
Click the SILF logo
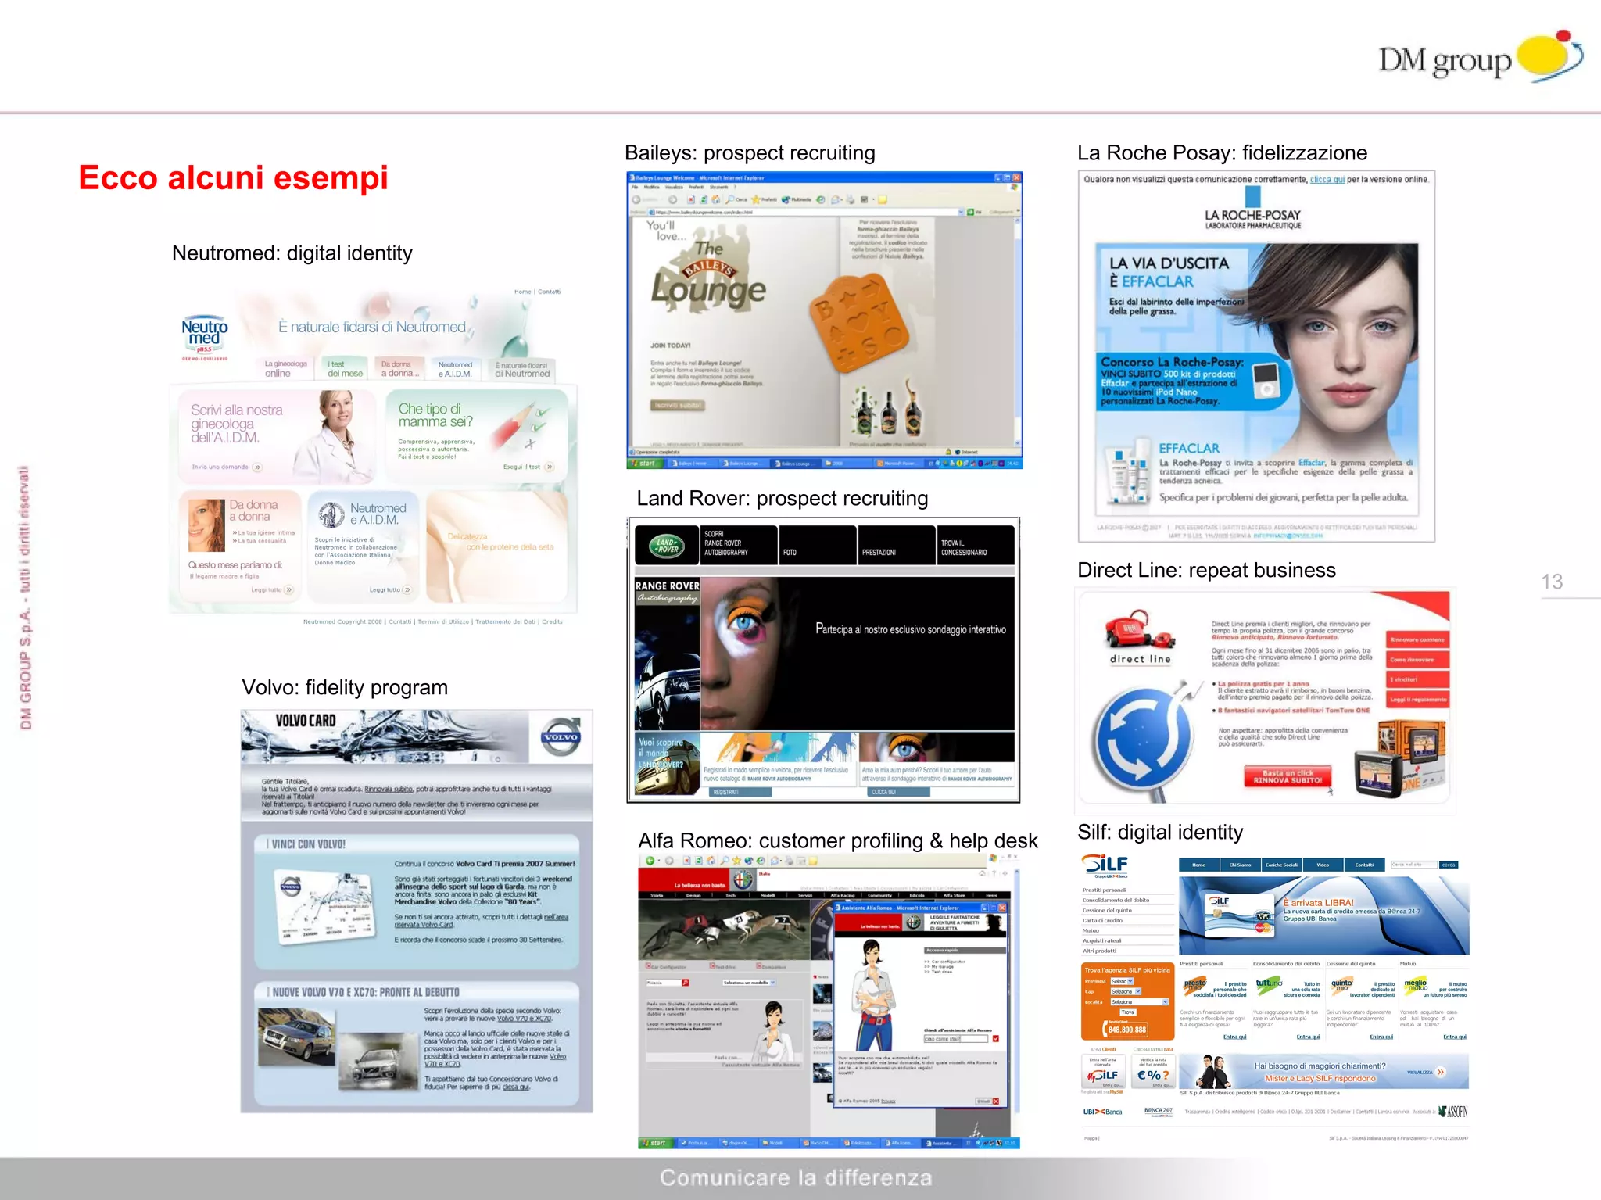(x=1105, y=865)
